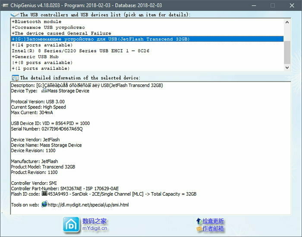This screenshot has height=237, width=302.
Task: Open the mYdigit house logo
Action: [71, 225]
